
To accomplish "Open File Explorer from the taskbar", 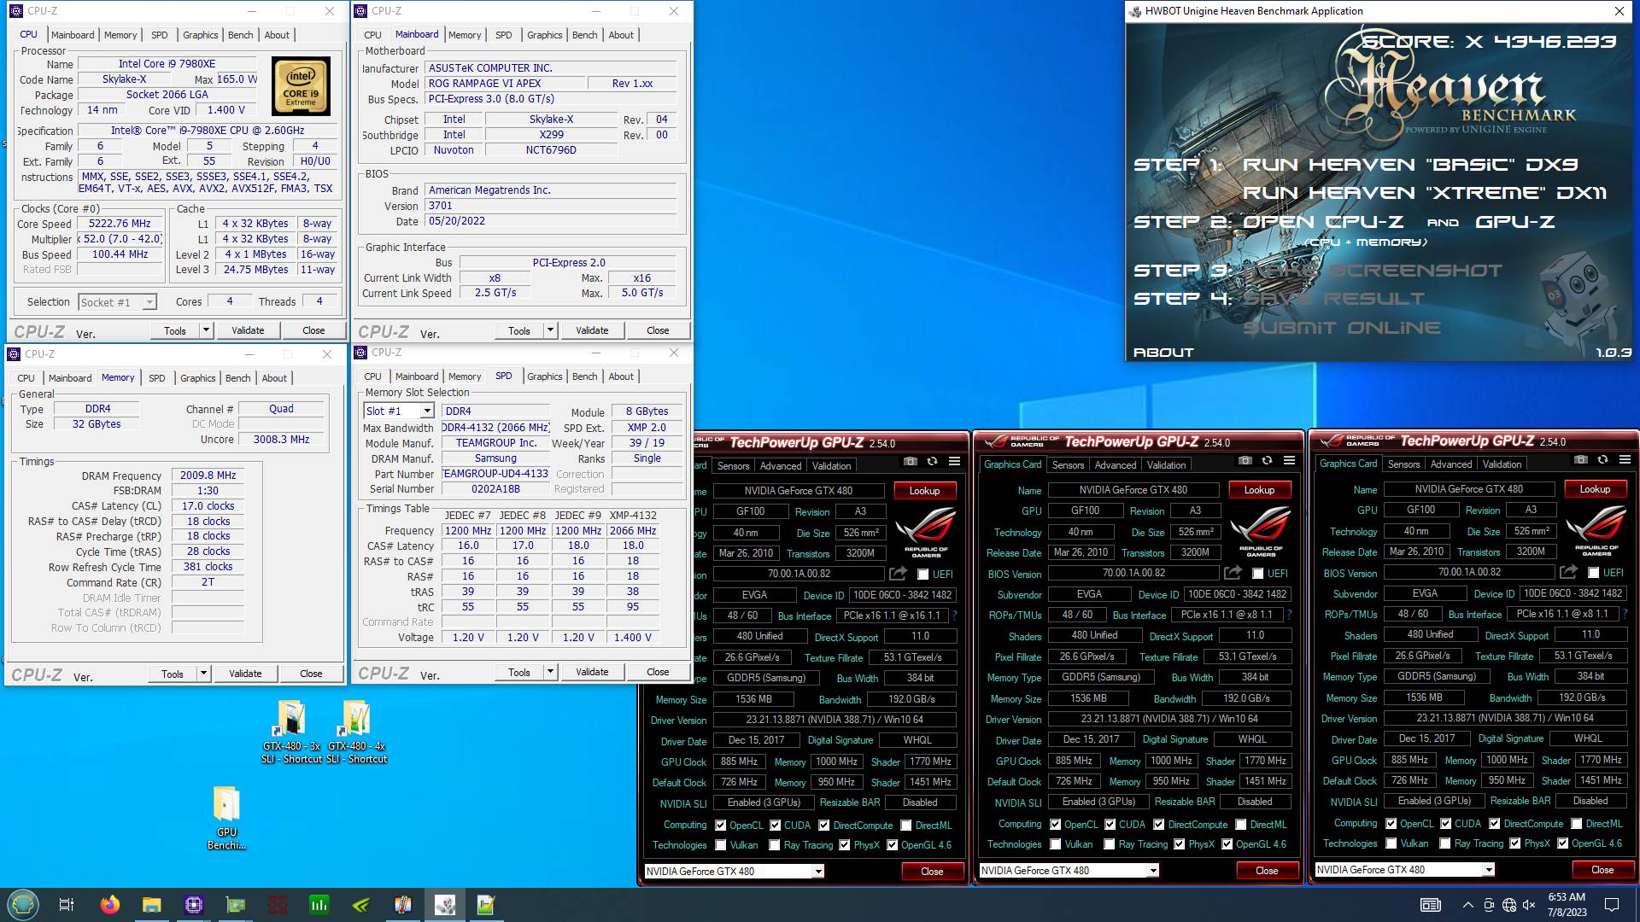I will pyautogui.click(x=151, y=905).
